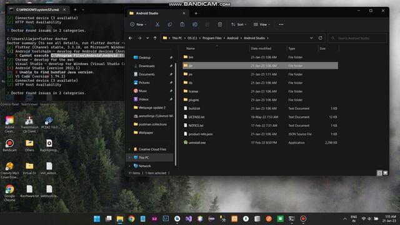
Task: Select the license folder
Action: [x=260, y=91]
